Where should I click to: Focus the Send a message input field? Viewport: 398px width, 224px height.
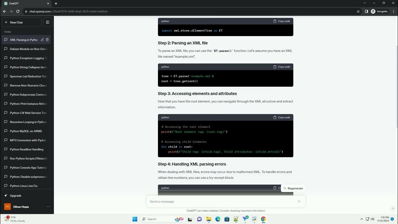(222, 202)
